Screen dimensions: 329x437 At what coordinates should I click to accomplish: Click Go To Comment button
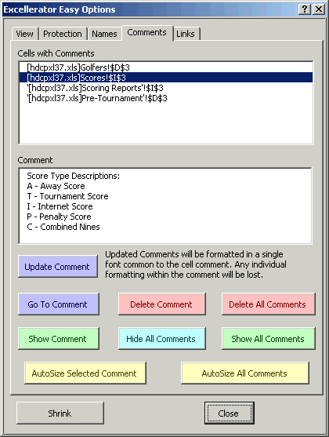(x=59, y=304)
